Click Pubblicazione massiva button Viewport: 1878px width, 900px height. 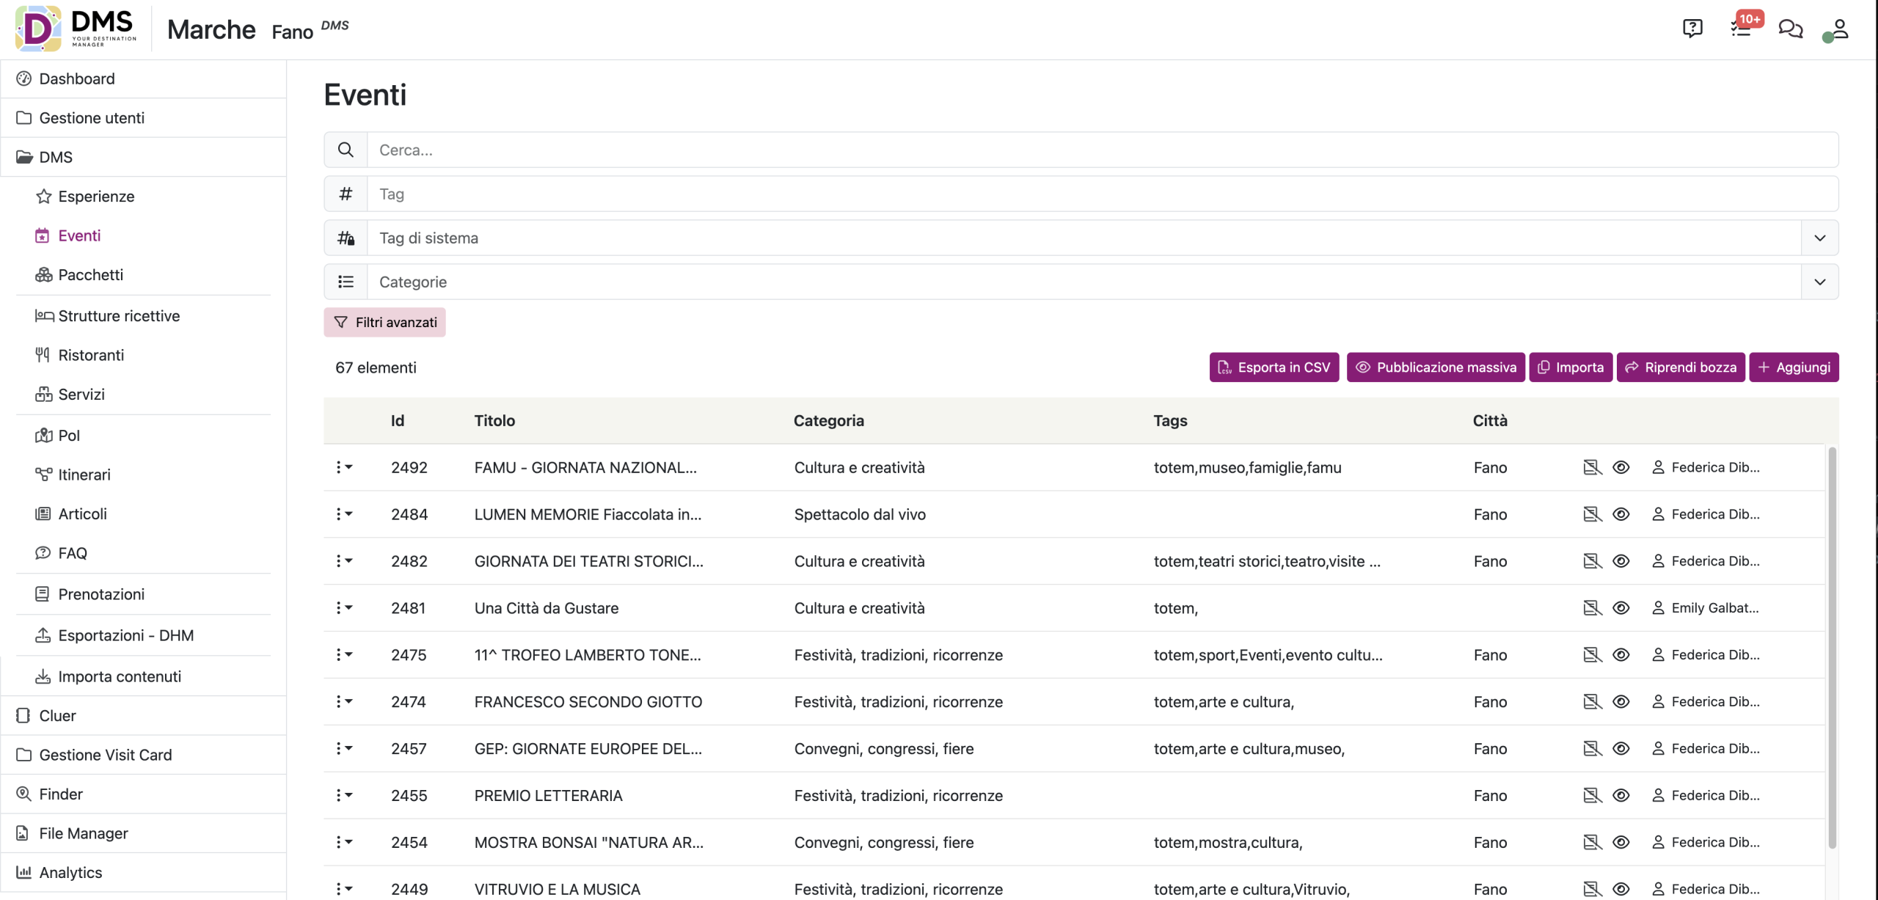click(1436, 367)
